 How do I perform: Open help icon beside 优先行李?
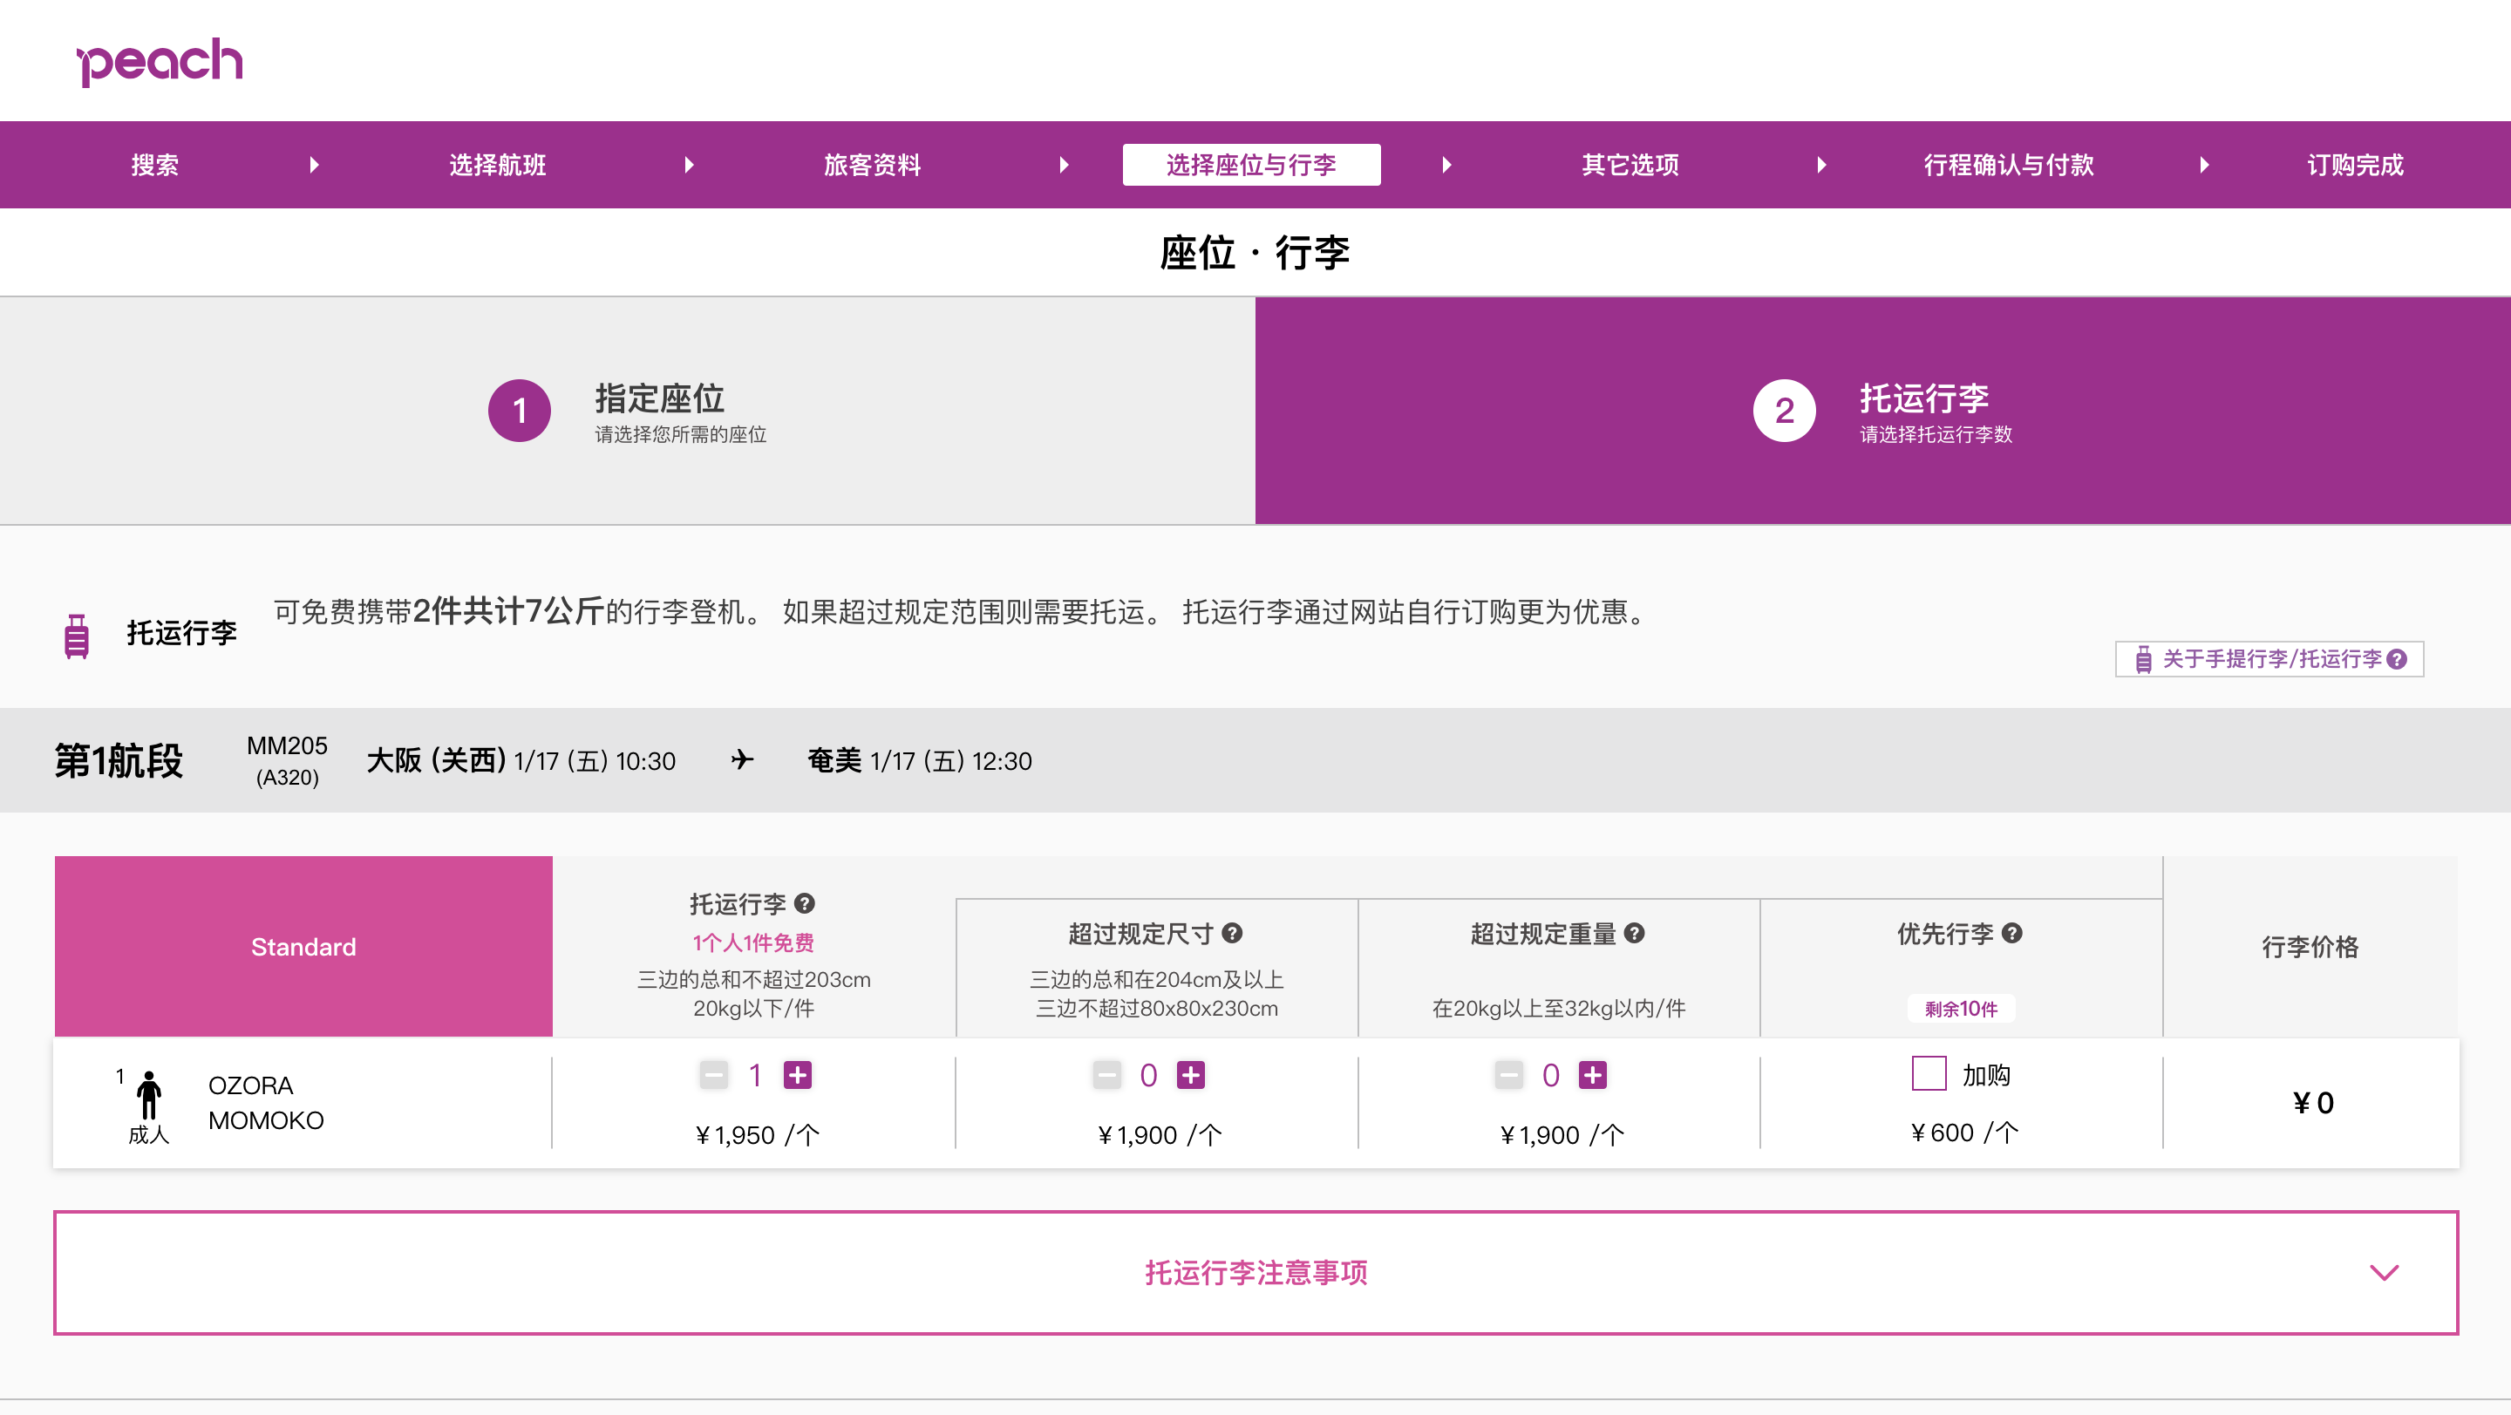pos(2012,933)
